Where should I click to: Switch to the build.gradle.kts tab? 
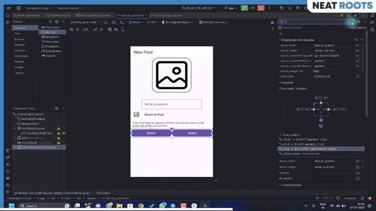(93, 16)
